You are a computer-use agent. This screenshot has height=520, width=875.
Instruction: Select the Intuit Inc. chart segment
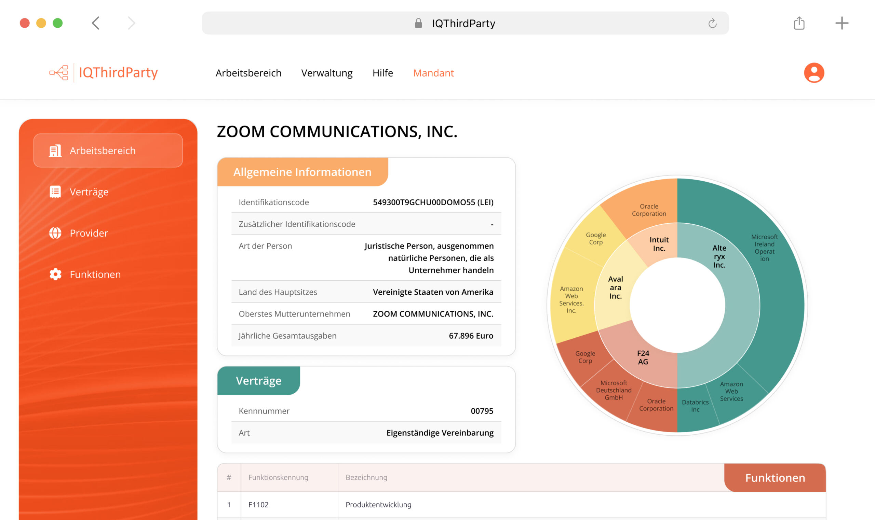pyautogui.click(x=659, y=244)
